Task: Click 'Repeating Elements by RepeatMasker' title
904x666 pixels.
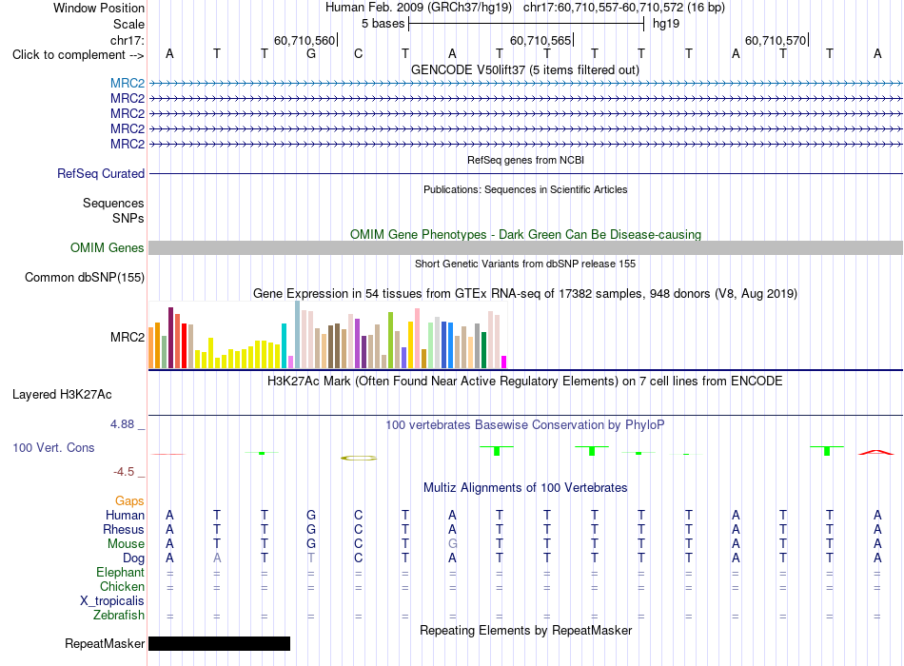Action: coord(525,630)
